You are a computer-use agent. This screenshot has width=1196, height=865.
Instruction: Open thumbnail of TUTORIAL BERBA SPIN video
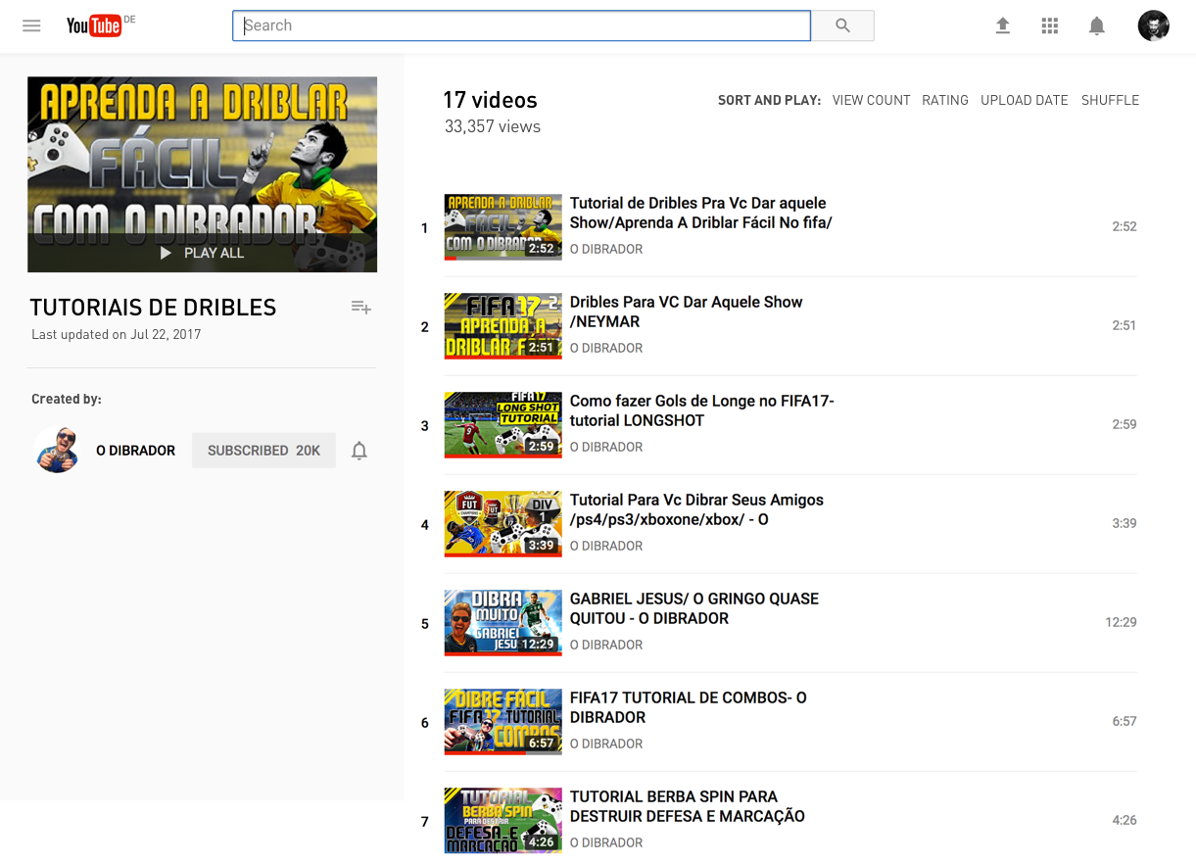pos(502,820)
